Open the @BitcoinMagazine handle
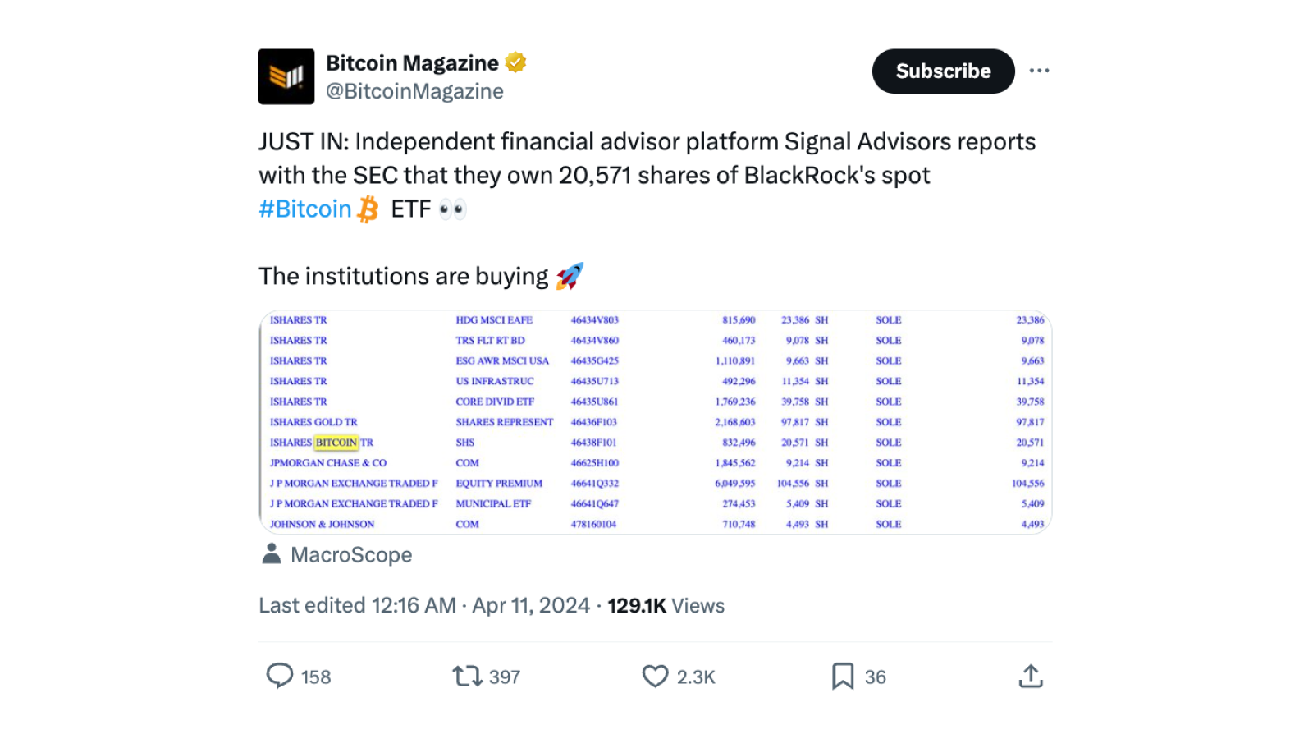Screen dimensions: 1313x739 pos(414,91)
